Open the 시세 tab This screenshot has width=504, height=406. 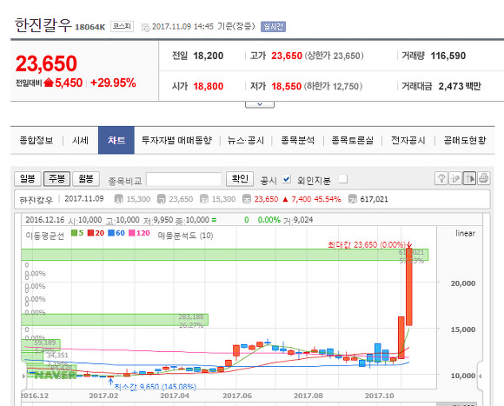(x=80, y=141)
